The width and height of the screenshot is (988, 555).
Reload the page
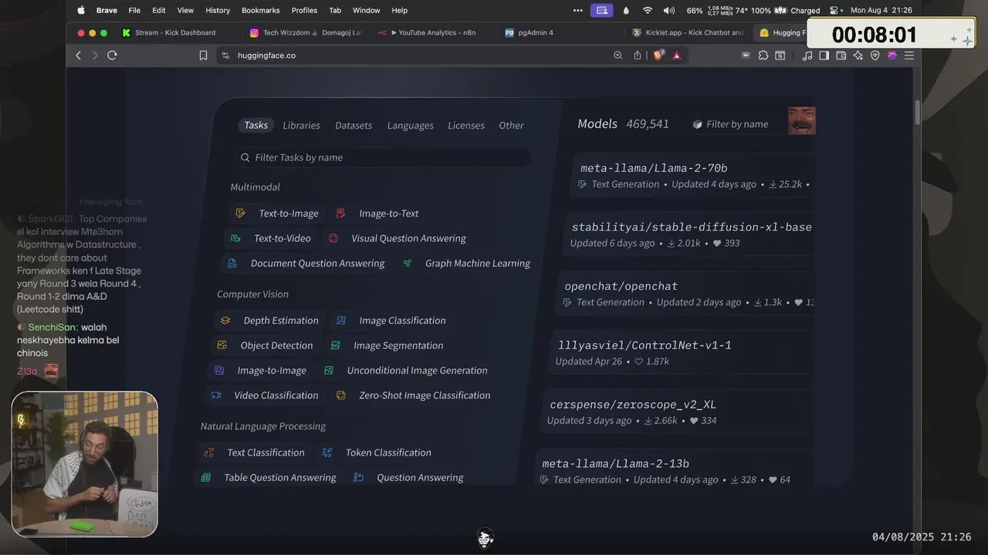pos(112,55)
